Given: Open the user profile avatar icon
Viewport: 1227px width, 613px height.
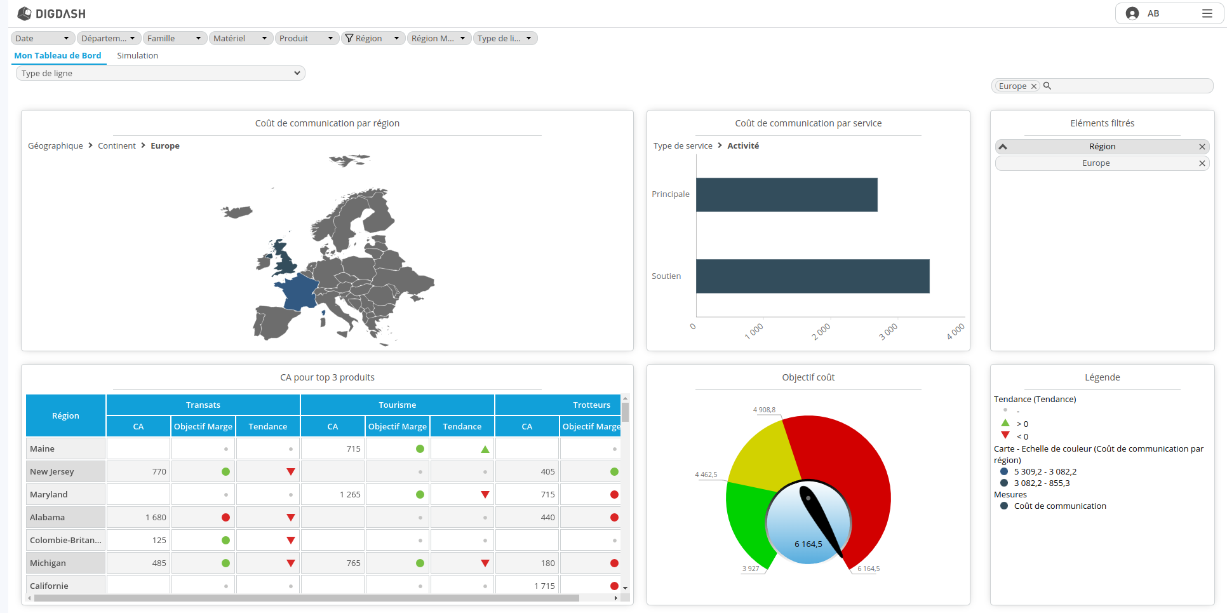Looking at the screenshot, I should tap(1132, 13).
